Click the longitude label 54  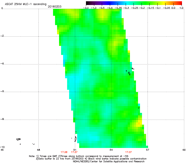point(111,150)
